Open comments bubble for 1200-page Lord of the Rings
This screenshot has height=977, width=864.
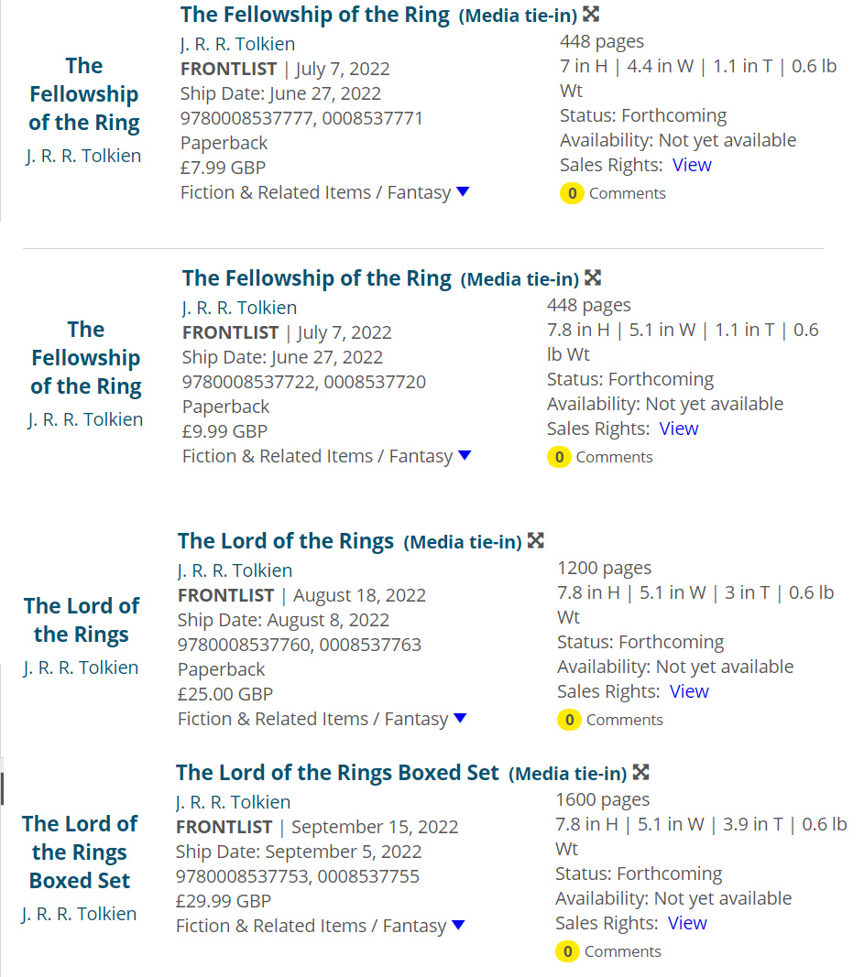(x=569, y=720)
